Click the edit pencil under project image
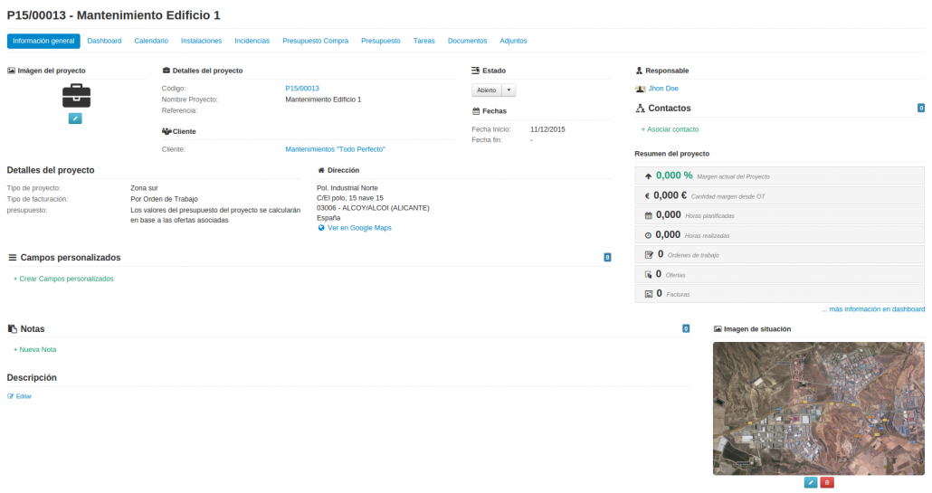This screenshot has width=932, height=493. [75, 119]
